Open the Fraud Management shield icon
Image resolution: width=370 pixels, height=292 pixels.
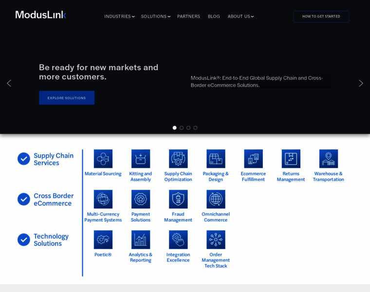[178, 199]
